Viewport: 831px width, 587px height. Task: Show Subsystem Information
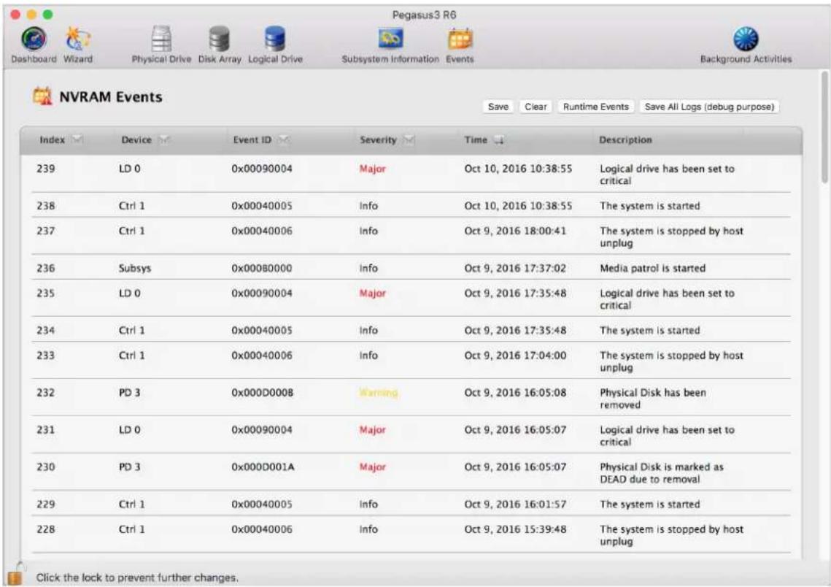pos(390,45)
